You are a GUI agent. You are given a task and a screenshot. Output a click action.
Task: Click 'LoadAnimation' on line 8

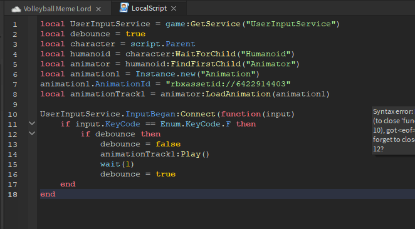tap(238, 94)
